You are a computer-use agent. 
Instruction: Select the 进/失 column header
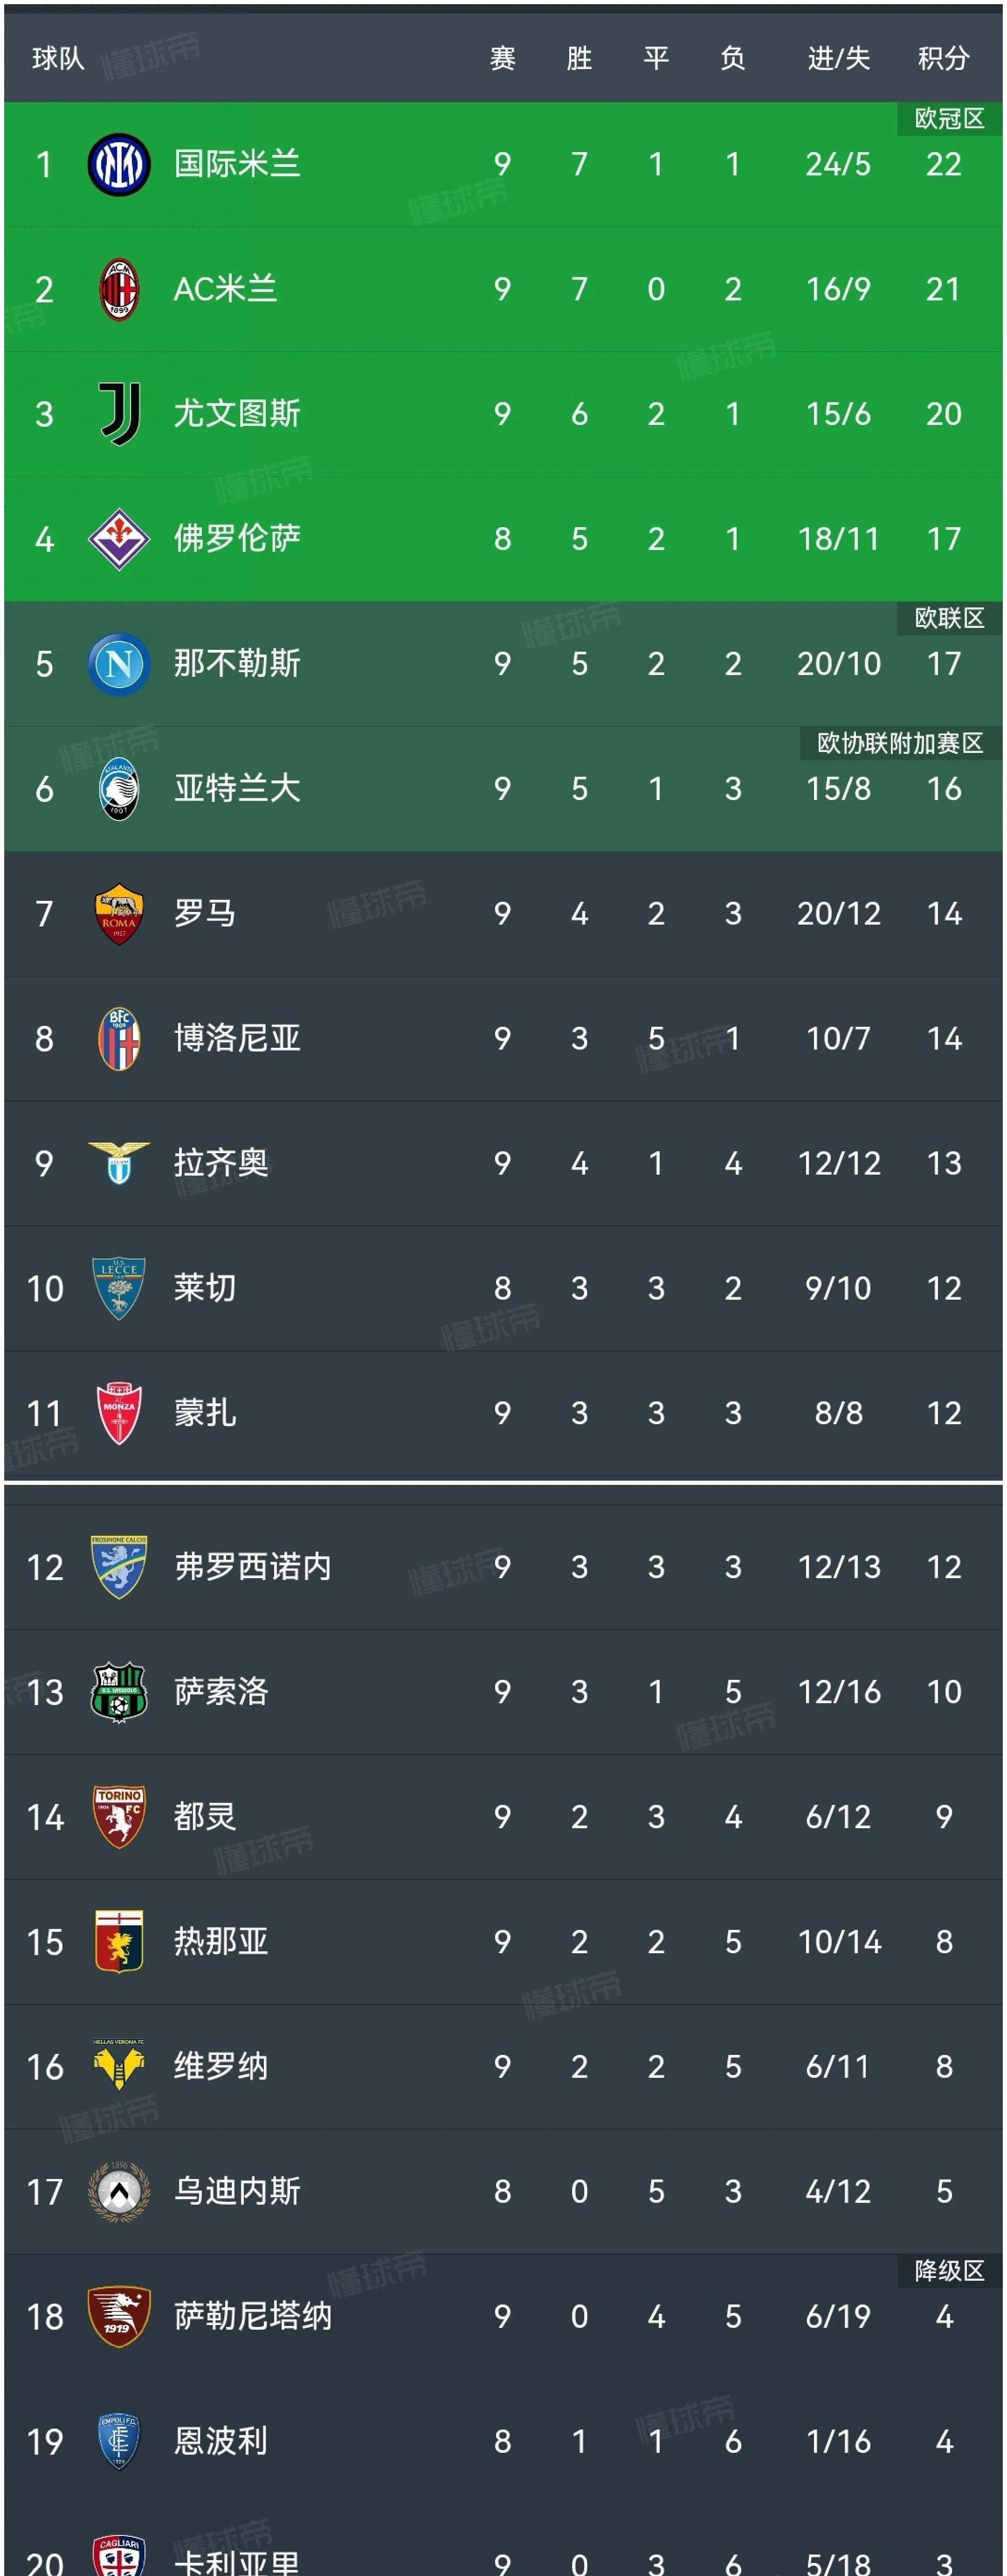pyautogui.click(x=838, y=59)
